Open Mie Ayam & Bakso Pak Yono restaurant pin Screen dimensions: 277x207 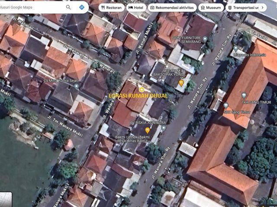181,83
